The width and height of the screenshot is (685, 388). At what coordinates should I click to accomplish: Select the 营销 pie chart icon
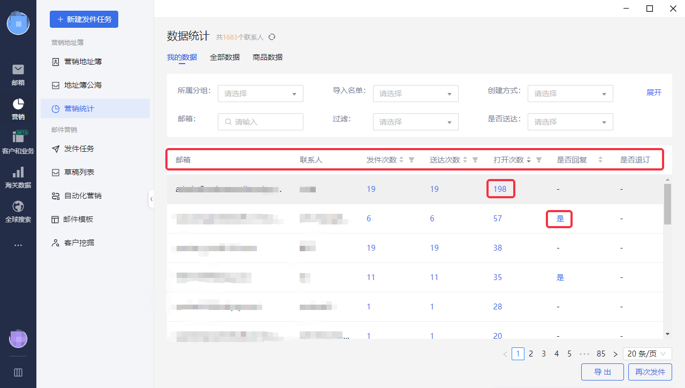pos(18,104)
